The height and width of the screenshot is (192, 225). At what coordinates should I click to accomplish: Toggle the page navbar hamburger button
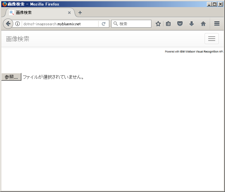click(212, 39)
